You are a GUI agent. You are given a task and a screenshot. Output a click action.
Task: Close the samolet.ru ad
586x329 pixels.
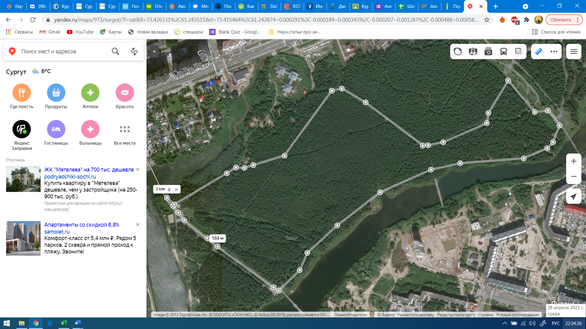click(x=138, y=225)
